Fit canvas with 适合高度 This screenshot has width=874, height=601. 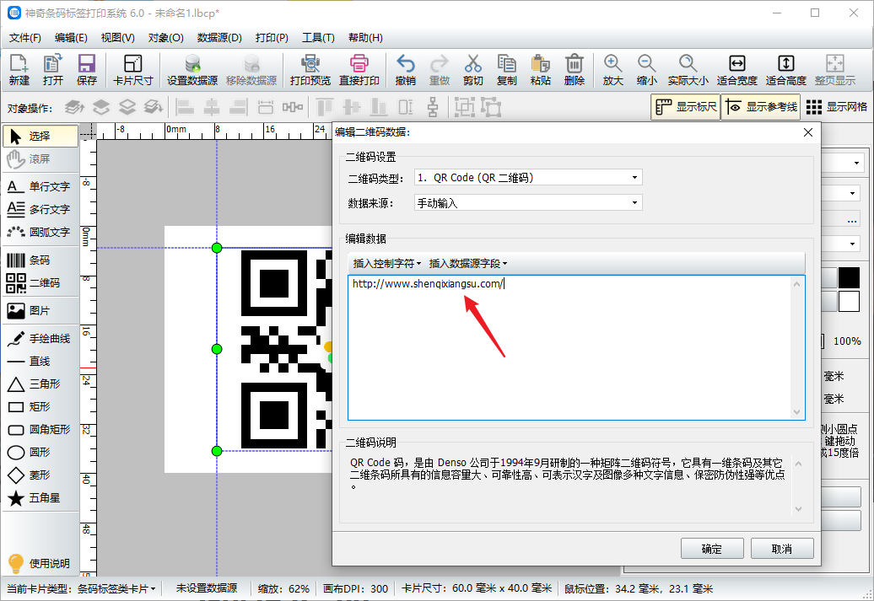(x=786, y=70)
